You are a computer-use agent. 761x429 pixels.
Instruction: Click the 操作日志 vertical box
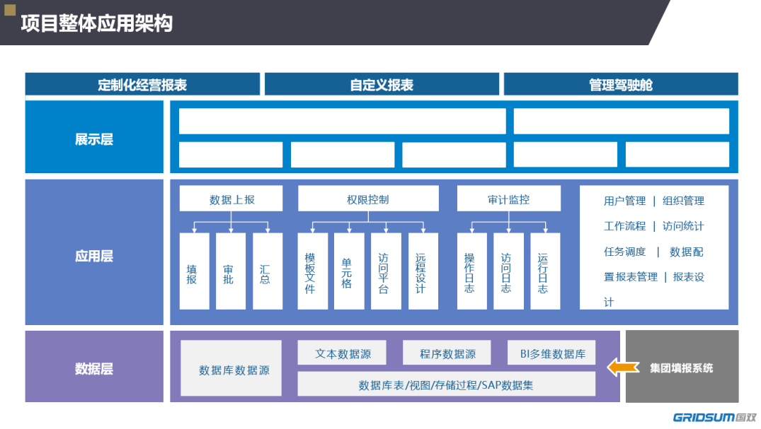(471, 271)
